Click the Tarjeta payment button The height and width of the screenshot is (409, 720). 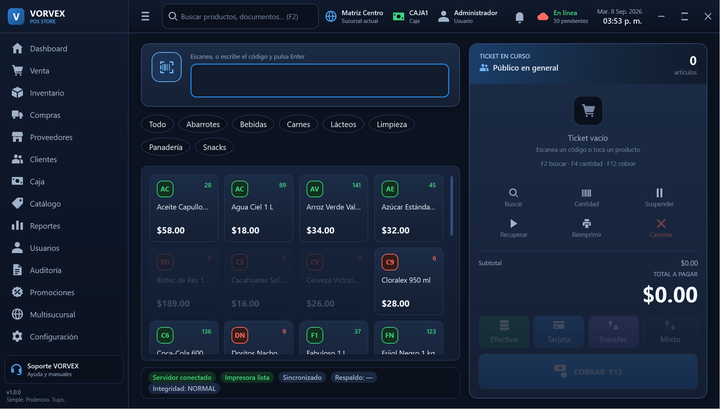coord(558,331)
